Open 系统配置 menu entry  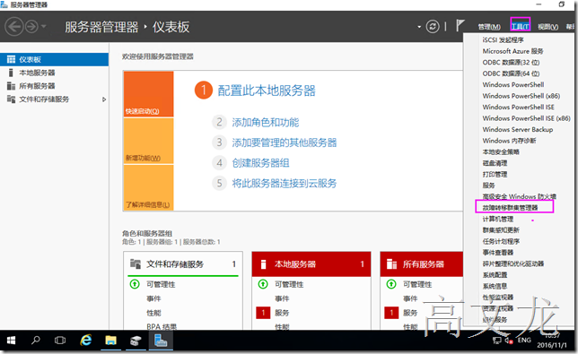(495, 275)
